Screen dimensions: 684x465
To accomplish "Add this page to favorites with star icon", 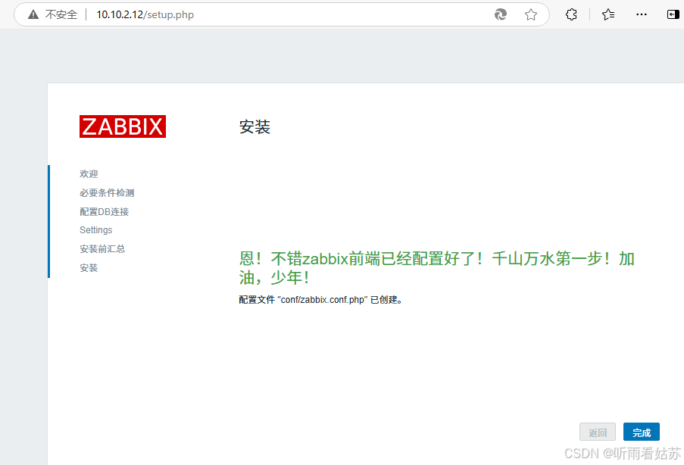I will tap(530, 14).
